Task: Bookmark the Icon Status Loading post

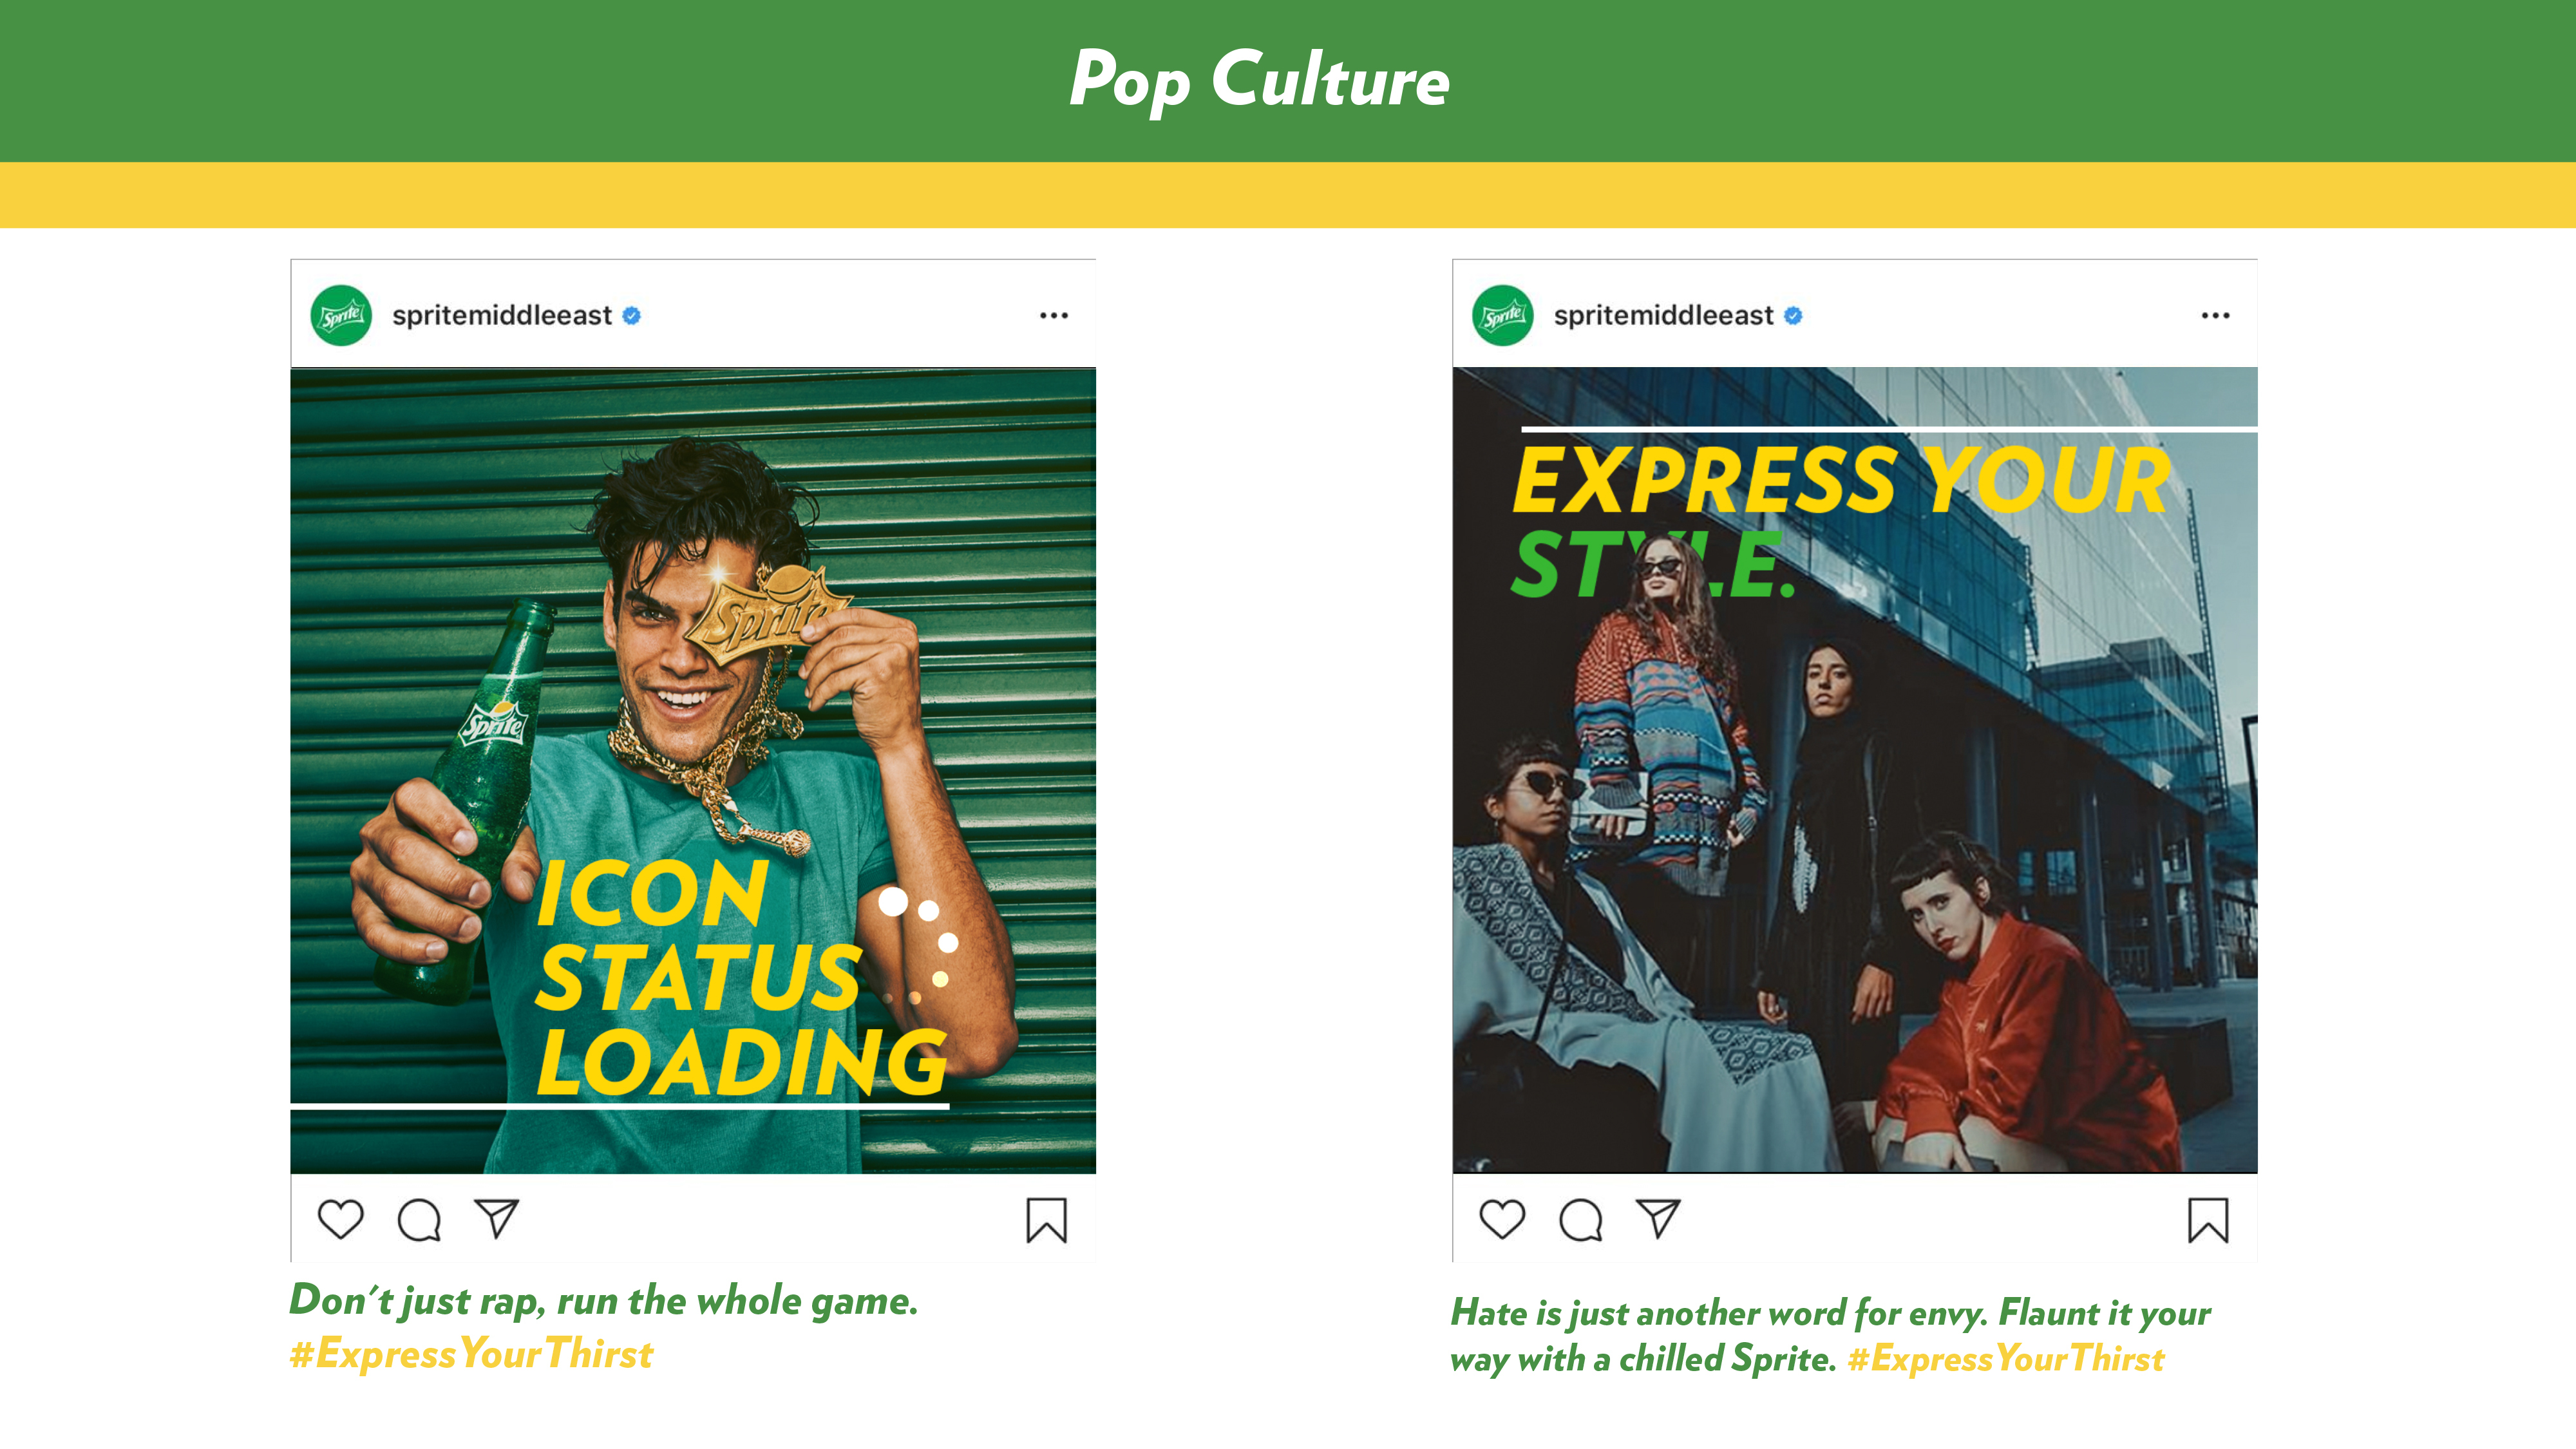Action: 1046,1220
